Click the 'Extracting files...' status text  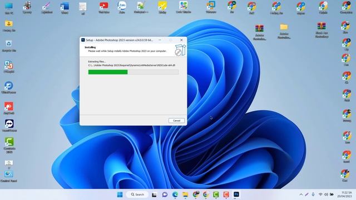[97, 62]
